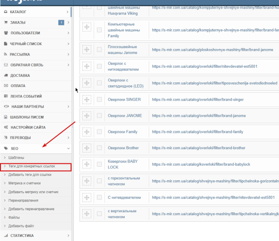Open Добавить перенаправление item
The image size is (279, 241).
click(31, 209)
